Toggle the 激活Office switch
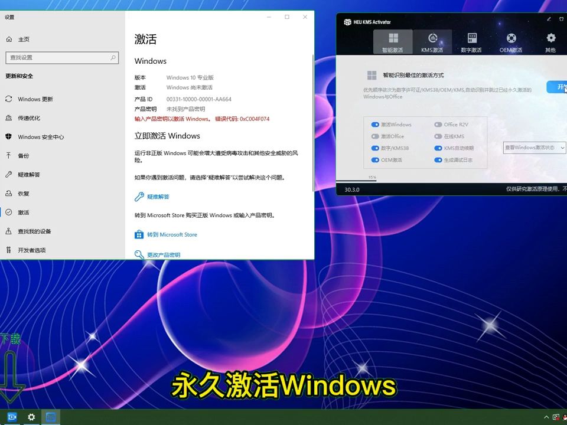Viewport: 567px width, 425px height. 375,136
